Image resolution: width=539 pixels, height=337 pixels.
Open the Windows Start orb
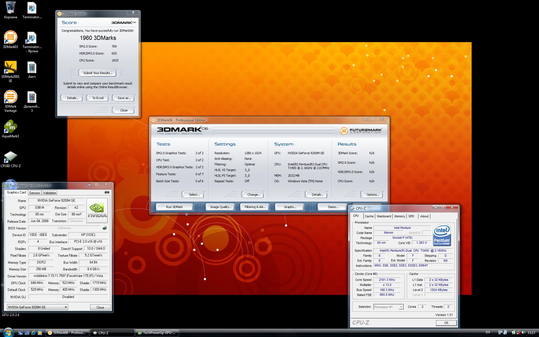point(8,333)
